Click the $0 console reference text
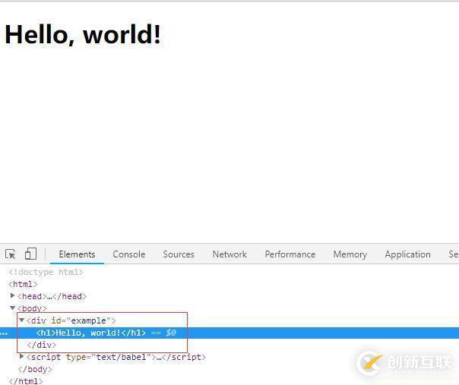459x385 pixels. pos(171,333)
